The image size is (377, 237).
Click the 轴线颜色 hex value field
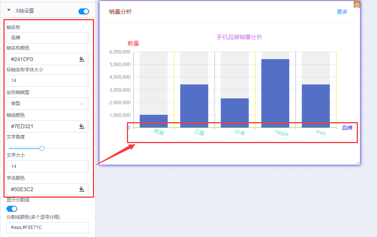48,126
